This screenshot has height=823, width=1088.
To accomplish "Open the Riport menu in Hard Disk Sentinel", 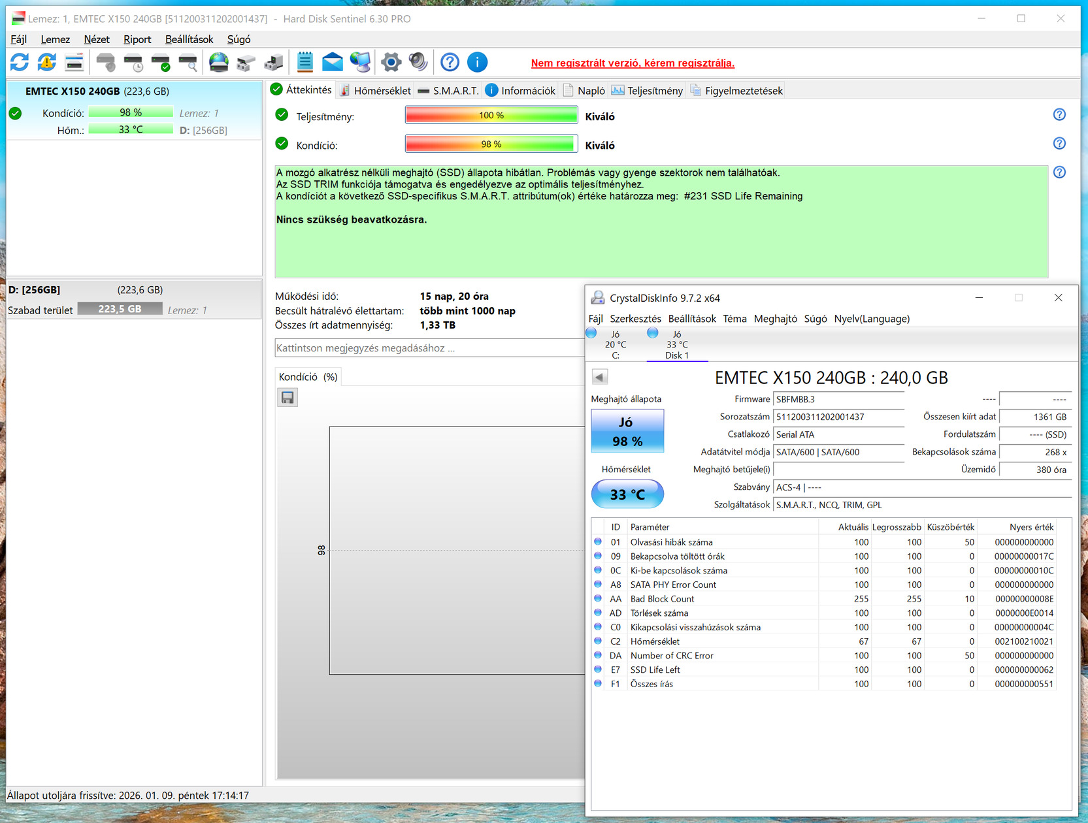I will (137, 39).
